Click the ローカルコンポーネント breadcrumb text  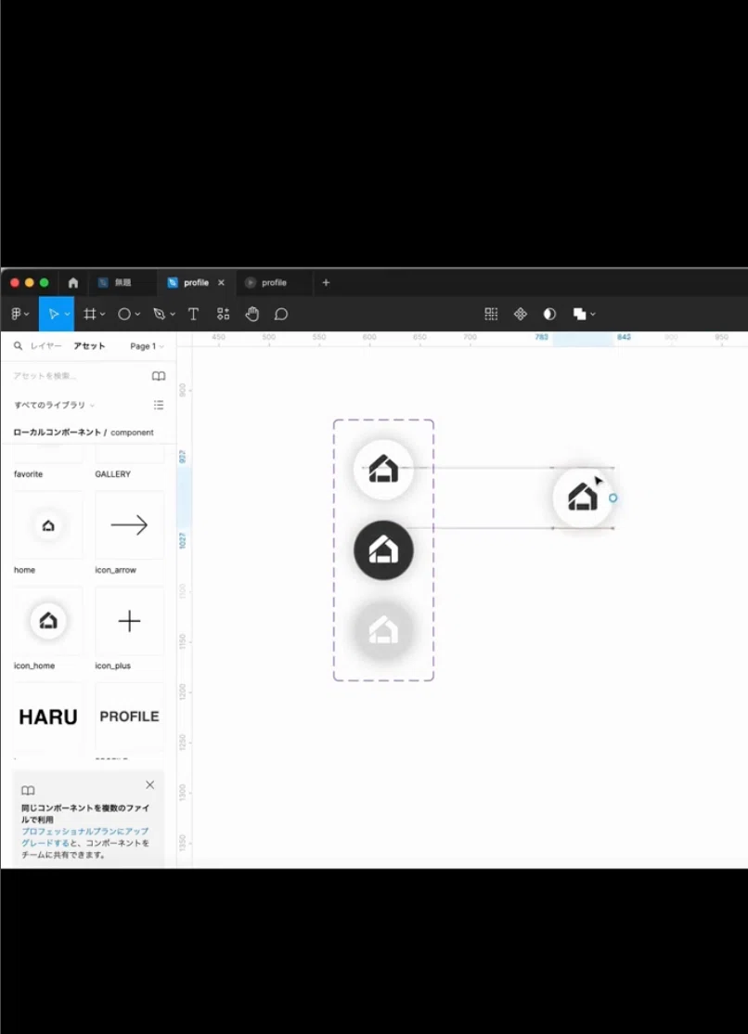(x=57, y=433)
